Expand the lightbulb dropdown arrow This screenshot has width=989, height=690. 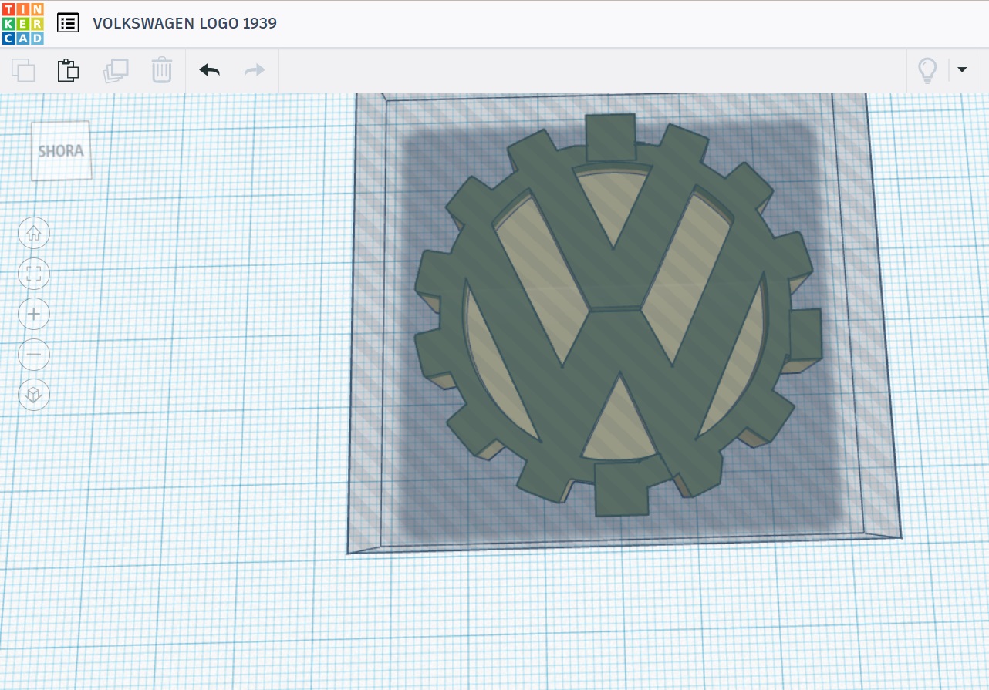(962, 69)
